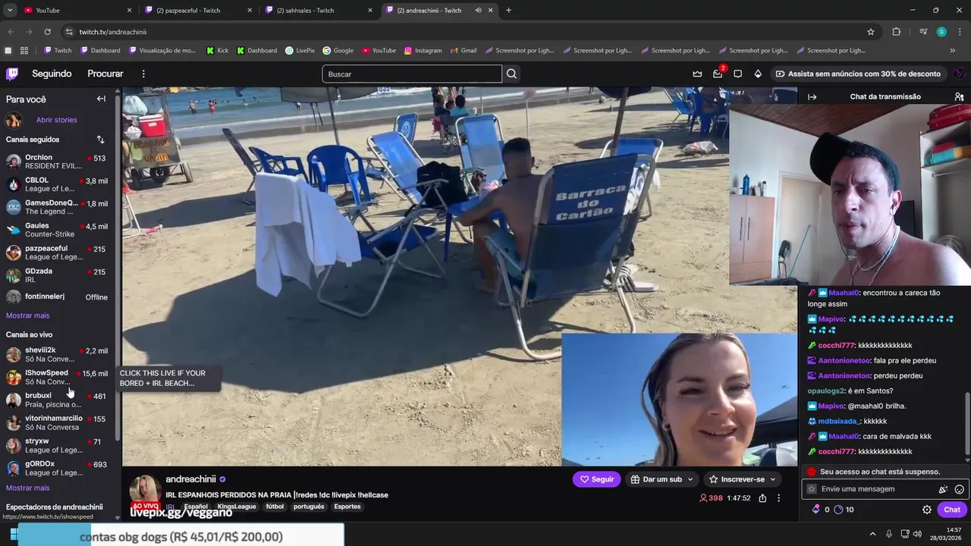Click the search magnifier button

(511, 74)
